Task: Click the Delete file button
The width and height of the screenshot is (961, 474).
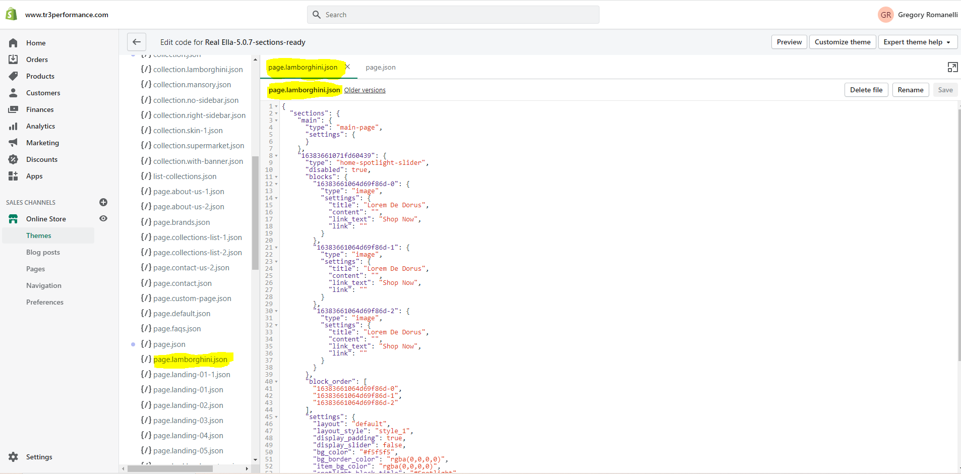Action: (x=866, y=90)
